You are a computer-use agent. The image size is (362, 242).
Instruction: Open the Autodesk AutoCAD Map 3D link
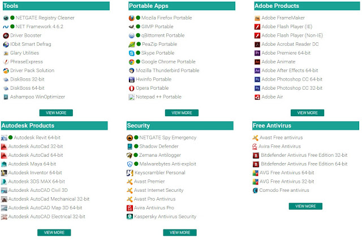(45, 208)
